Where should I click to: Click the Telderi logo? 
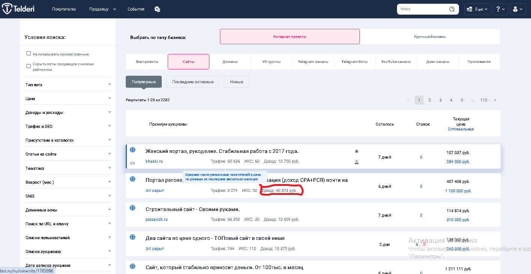point(18,9)
